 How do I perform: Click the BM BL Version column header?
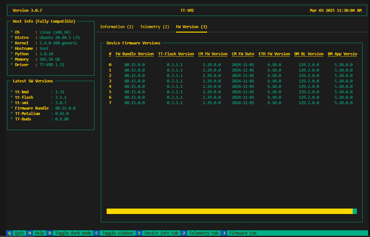pos(309,54)
